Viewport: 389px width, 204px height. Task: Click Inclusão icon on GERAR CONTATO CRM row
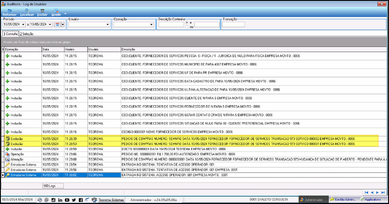pyautogui.click(x=7, y=115)
